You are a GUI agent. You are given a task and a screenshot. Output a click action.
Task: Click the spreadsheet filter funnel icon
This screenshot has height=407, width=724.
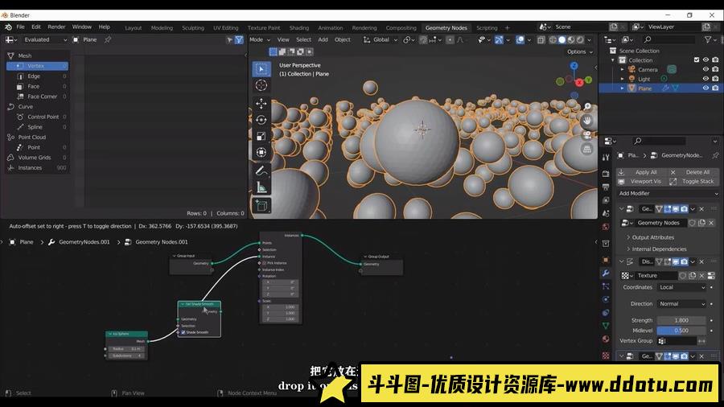click(239, 39)
